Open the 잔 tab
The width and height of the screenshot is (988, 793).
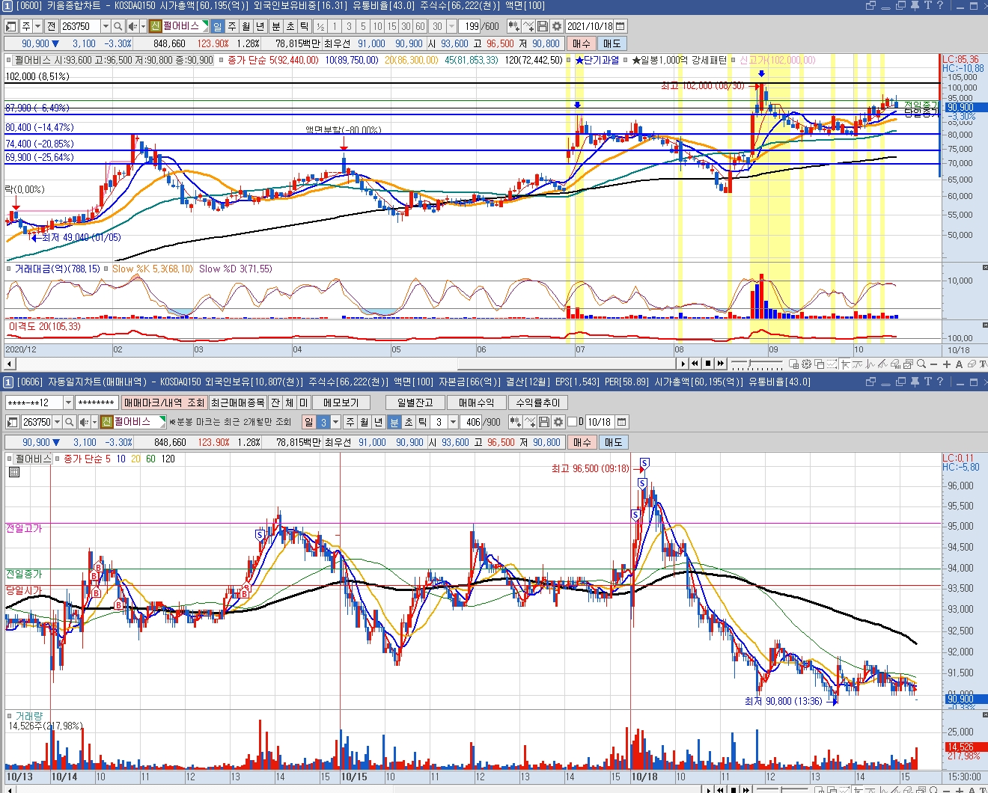pos(275,402)
